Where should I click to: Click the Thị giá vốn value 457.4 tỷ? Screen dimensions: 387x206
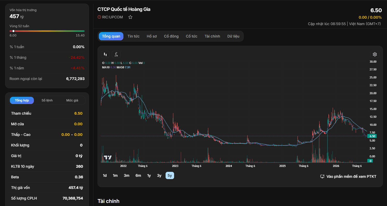click(76, 188)
